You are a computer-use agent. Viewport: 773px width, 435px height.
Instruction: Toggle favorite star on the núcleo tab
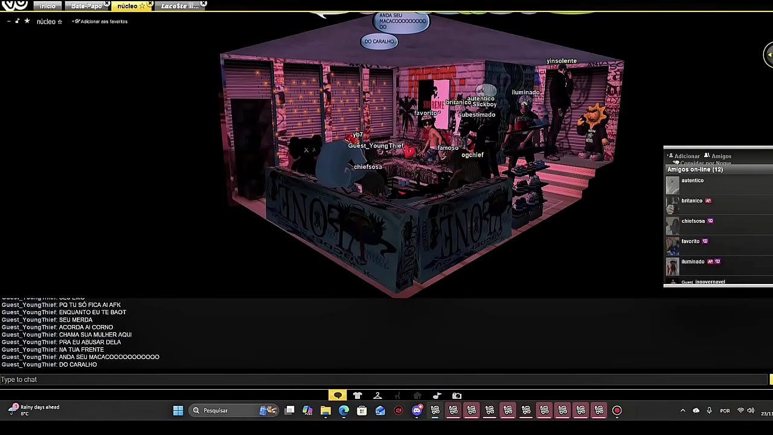click(143, 6)
